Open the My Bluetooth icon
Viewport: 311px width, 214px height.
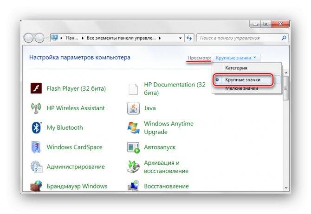[x=37, y=127]
